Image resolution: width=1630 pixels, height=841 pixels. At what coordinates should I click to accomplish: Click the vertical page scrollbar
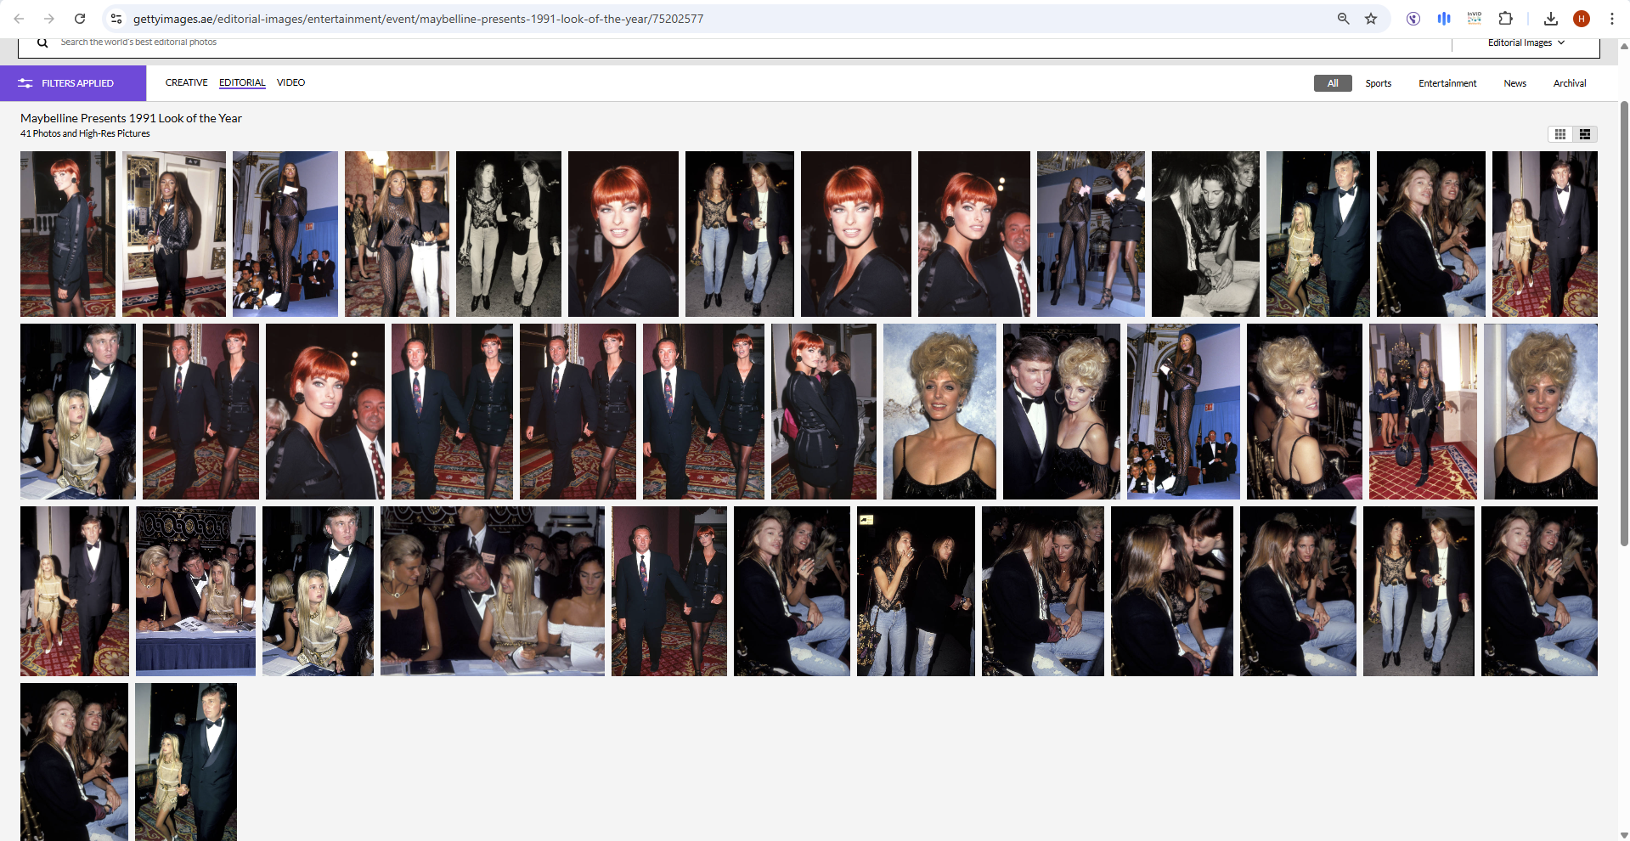[1624, 323]
